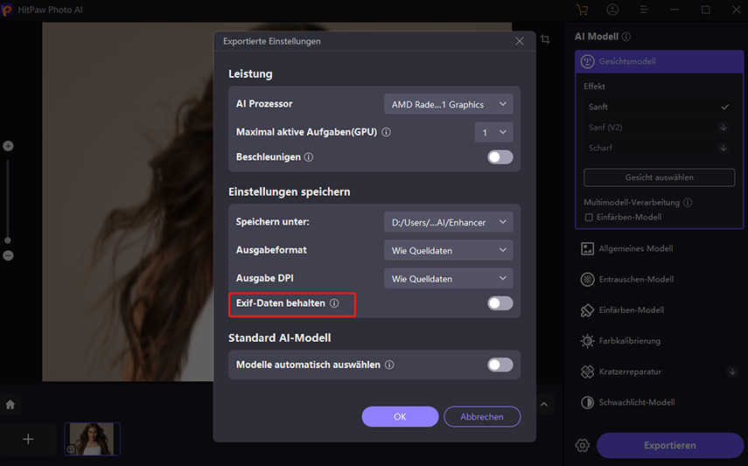Open the user account icon

[x=612, y=10]
